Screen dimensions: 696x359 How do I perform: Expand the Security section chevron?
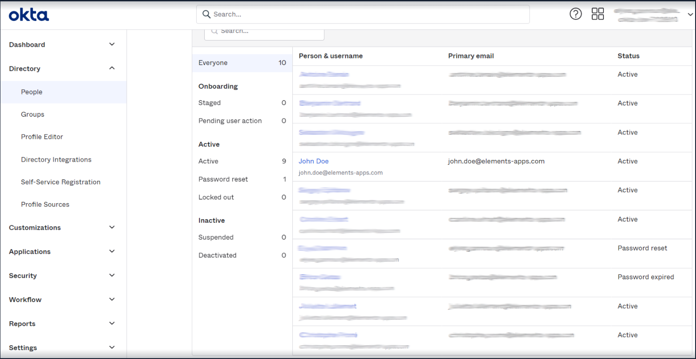tap(112, 275)
